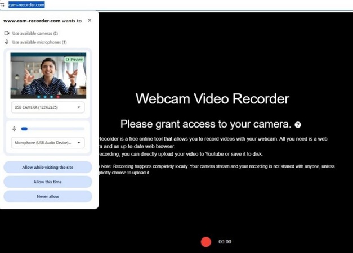The width and height of the screenshot is (353, 253).
Task: Close the camera permission prompt
Action: pos(90,20)
